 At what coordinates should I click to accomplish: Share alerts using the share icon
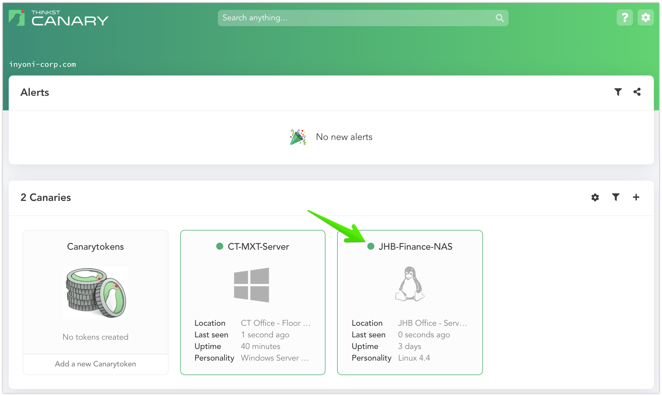[x=637, y=92]
